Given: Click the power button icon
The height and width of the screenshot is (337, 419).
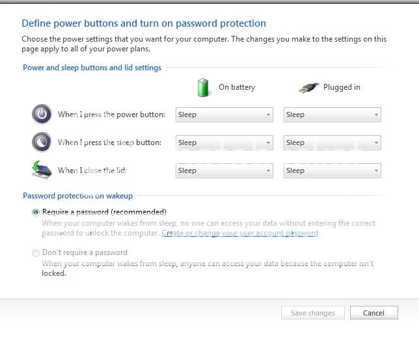Looking at the screenshot, I should (x=42, y=115).
